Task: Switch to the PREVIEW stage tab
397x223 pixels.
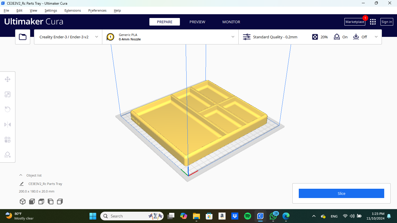Action: (x=197, y=22)
